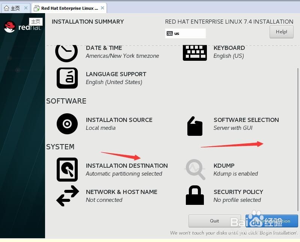Click the INSTALLATION SUMMARY heading

tap(88, 22)
